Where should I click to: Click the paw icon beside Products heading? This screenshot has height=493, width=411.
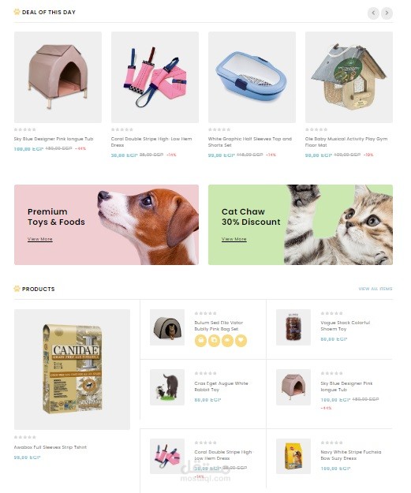[x=17, y=289]
